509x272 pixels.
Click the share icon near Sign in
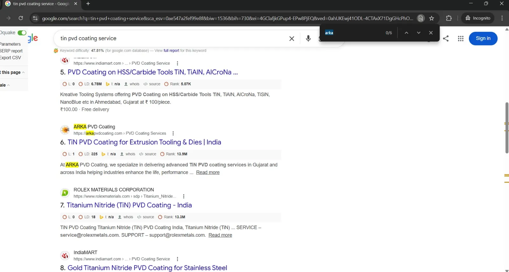pos(446,39)
